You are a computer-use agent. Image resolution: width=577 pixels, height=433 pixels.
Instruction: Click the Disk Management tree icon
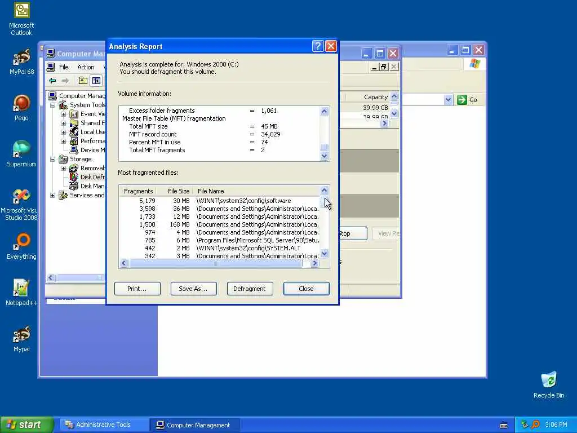(x=74, y=186)
